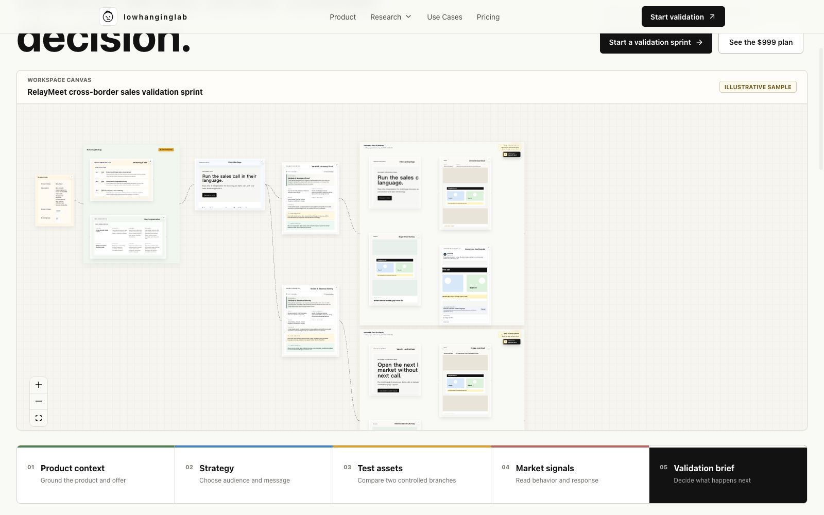The width and height of the screenshot is (824, 515).
Task: Click the ILLUSTRATIVE SAMPLE badge
Action: pos(758,87)
